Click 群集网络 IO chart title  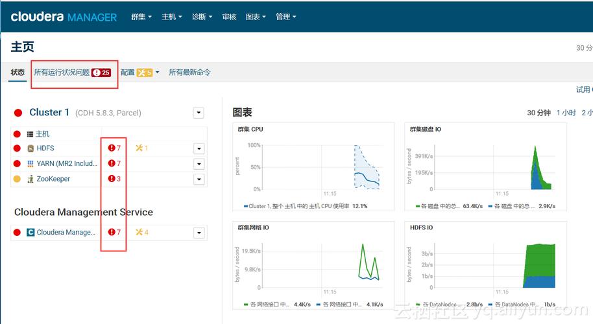click(x=254, y=227)
